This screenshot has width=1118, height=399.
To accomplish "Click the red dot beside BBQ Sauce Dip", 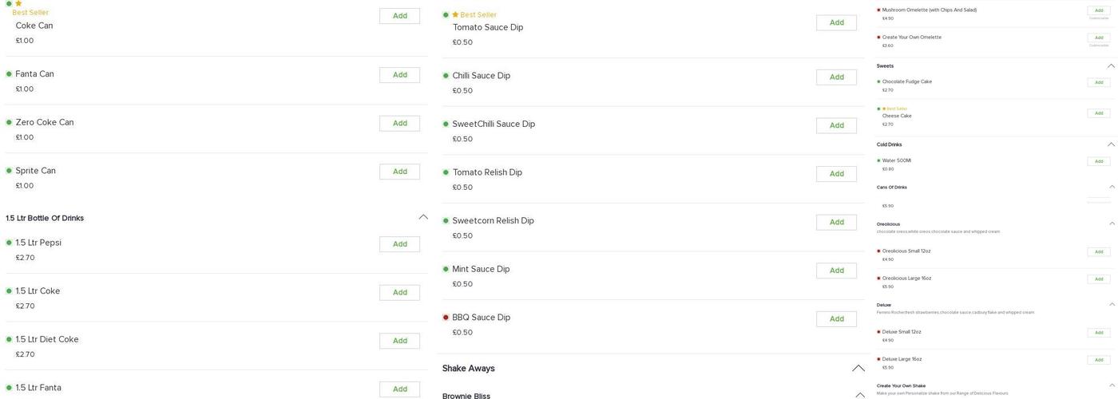I will [446, 318].
